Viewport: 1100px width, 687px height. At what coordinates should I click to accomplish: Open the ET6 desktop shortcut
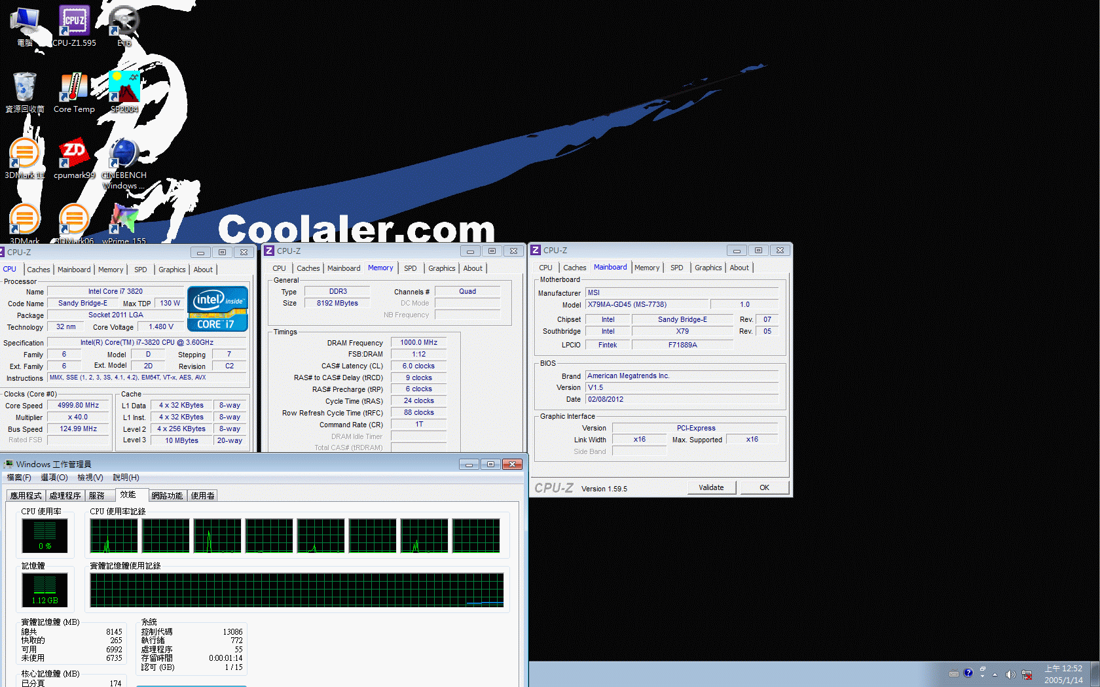[124, 26]
